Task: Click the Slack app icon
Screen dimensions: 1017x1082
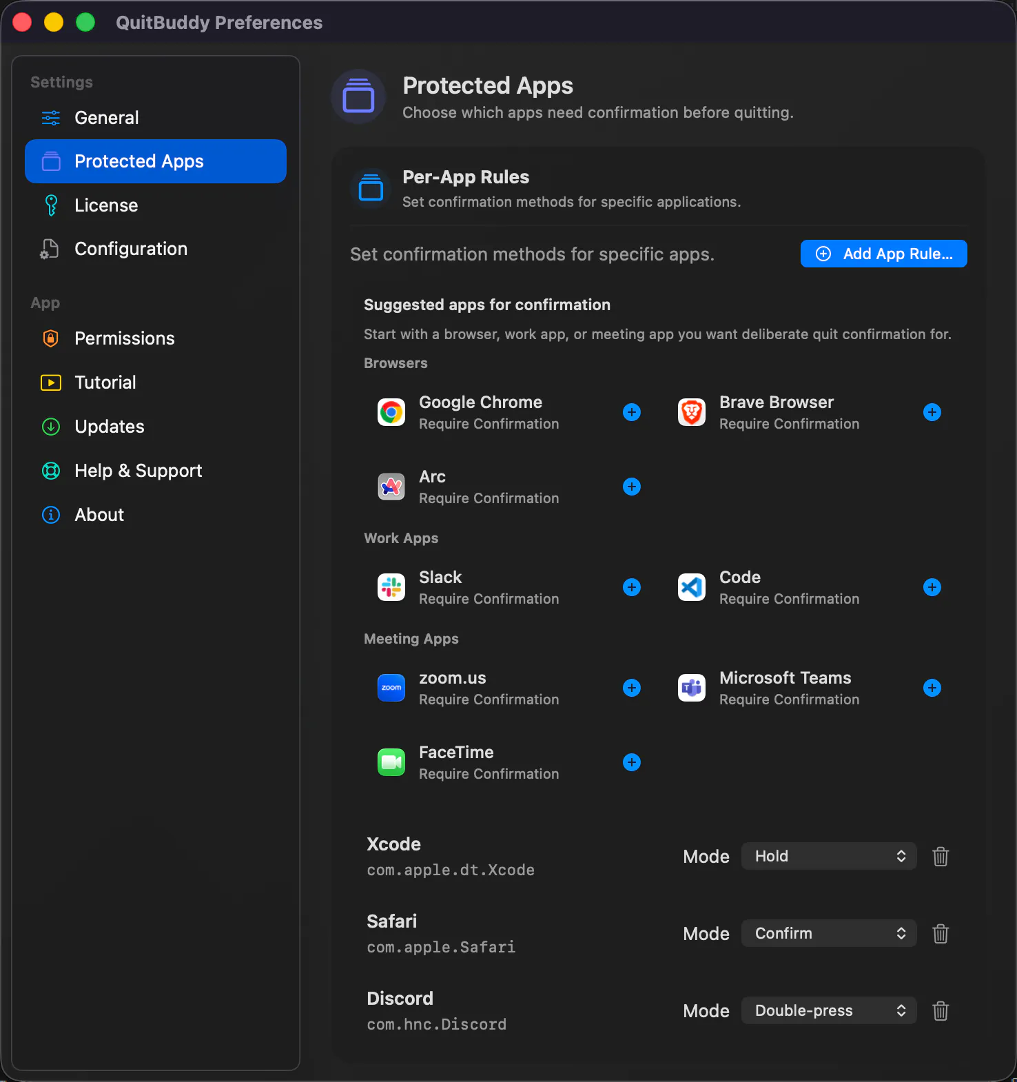Action: coord(391,587)
